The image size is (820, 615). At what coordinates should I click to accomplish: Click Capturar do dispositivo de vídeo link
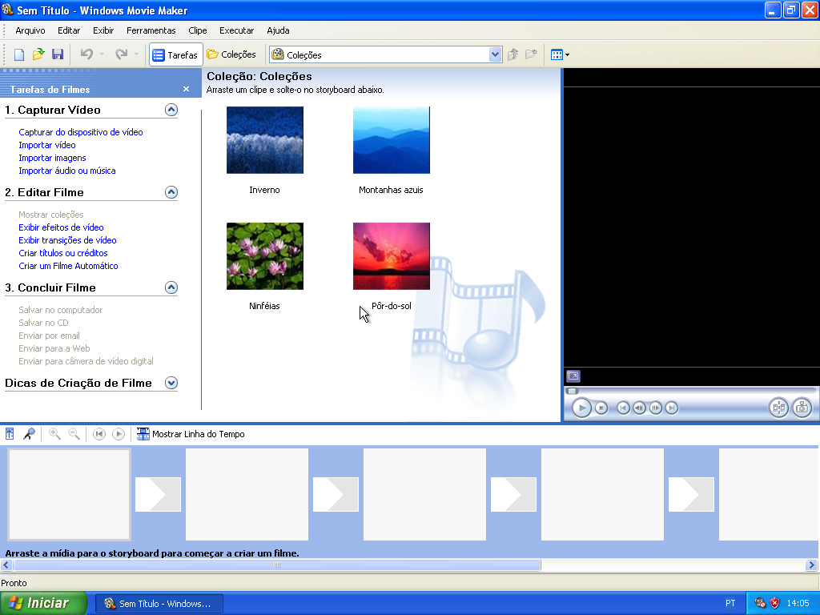(81, 132)
